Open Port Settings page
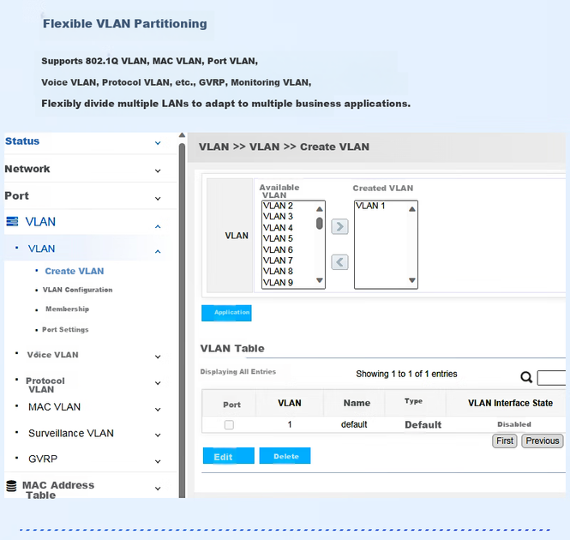This screenshot has width=570, height=540. (65, 329)
